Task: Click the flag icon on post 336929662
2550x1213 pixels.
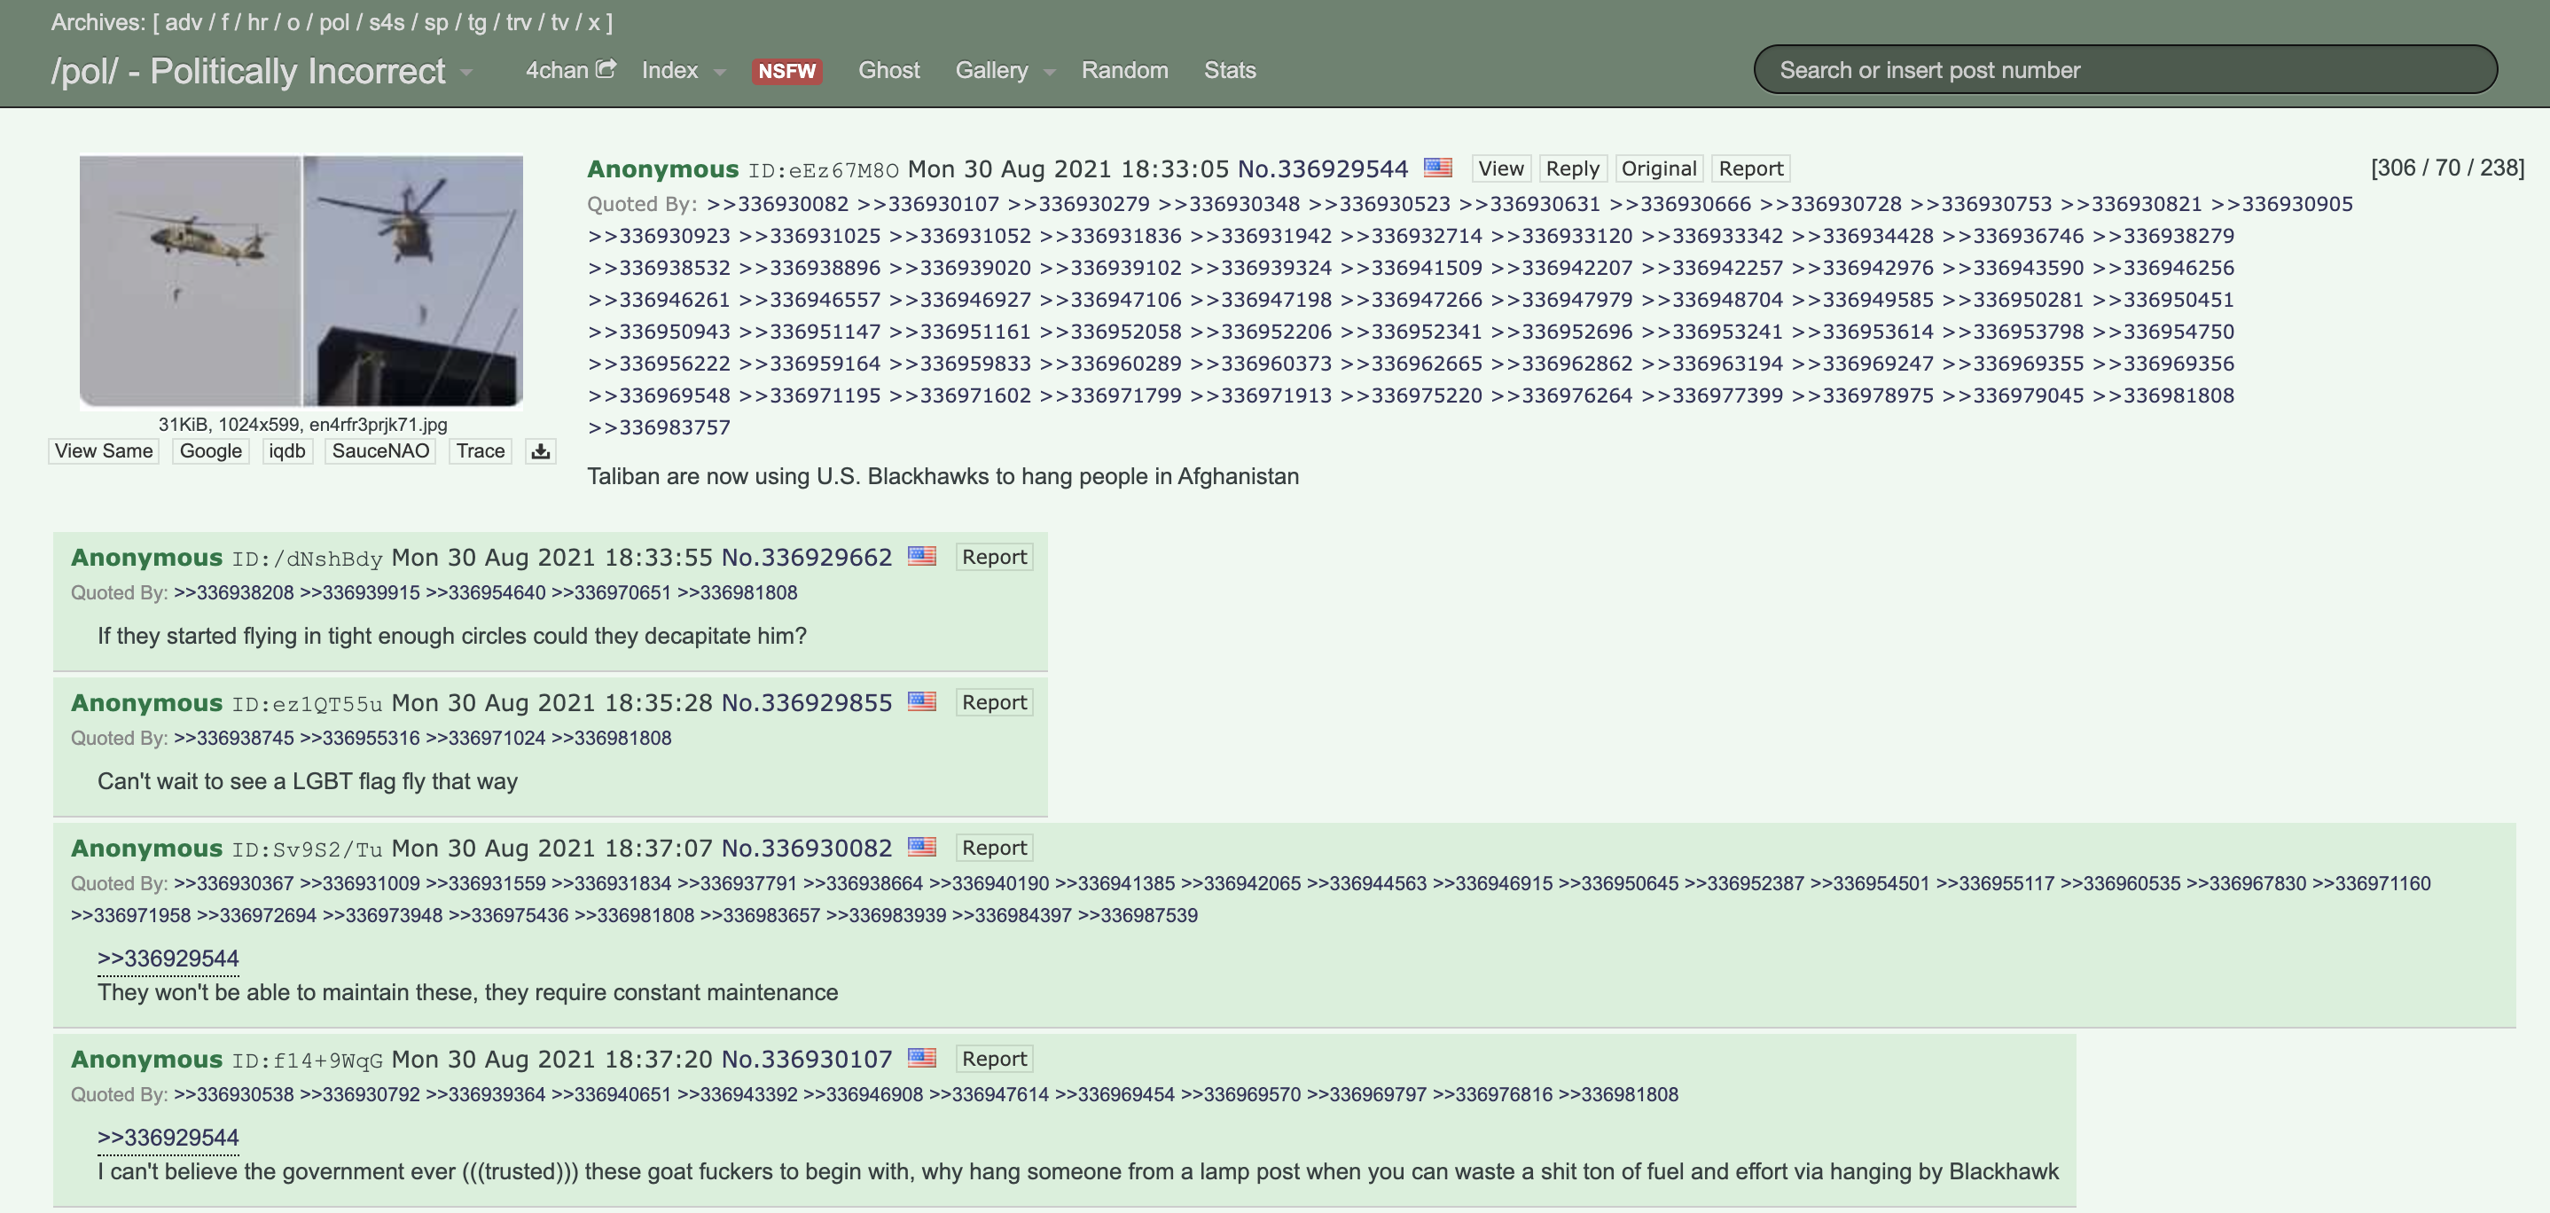Action: point(923,557)
